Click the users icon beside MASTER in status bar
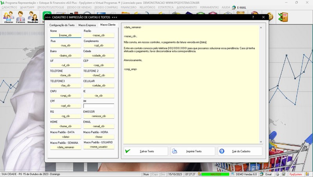 [x=200, y=174]
